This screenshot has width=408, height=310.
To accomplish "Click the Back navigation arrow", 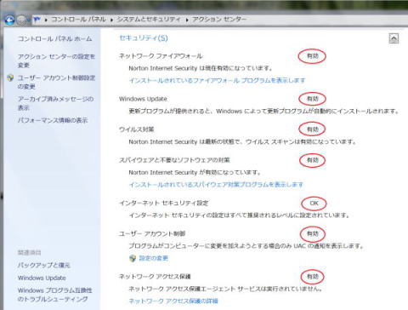I will pos(9,20).
